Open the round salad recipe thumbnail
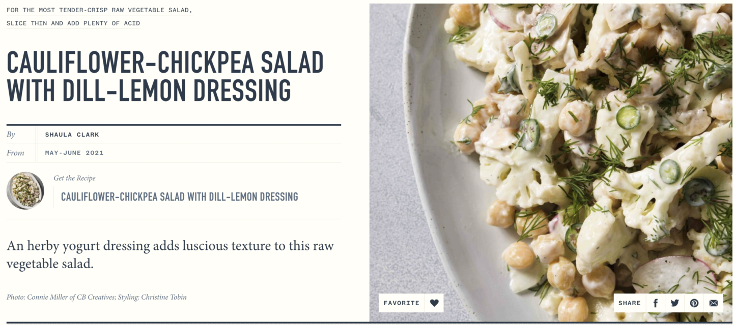Screen dimensions: 733x325 tap(25, 190)
